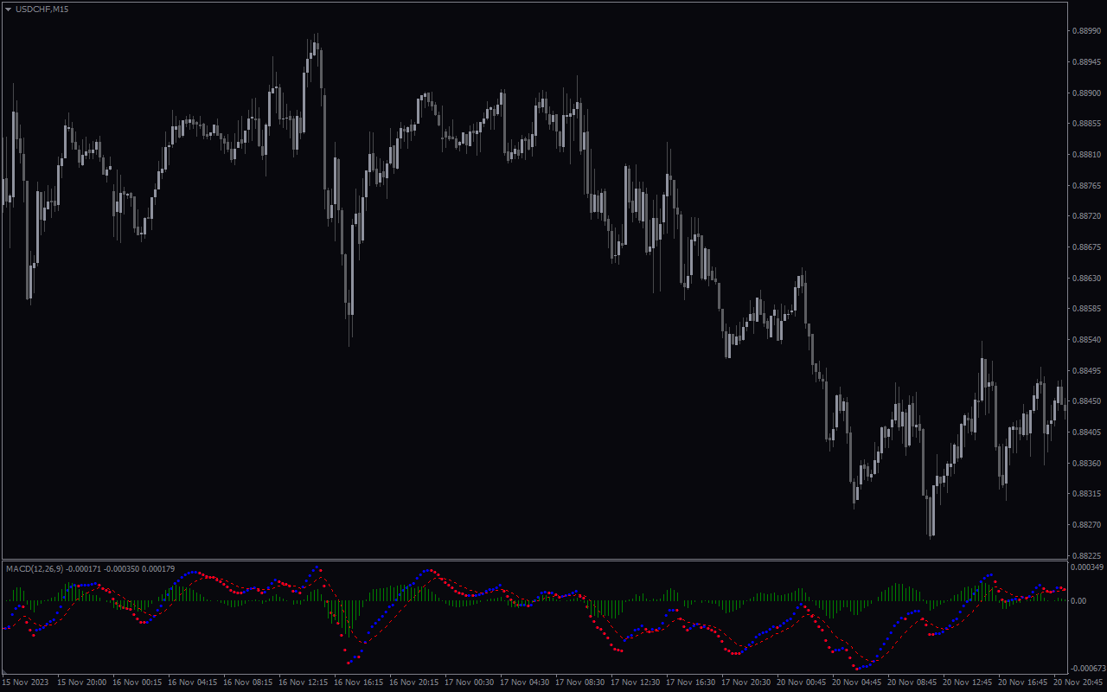Viewport: 1107px width, 692px height.
Task: Click the 17 Nov 00:30 time label
Action: tap(470, 682)
